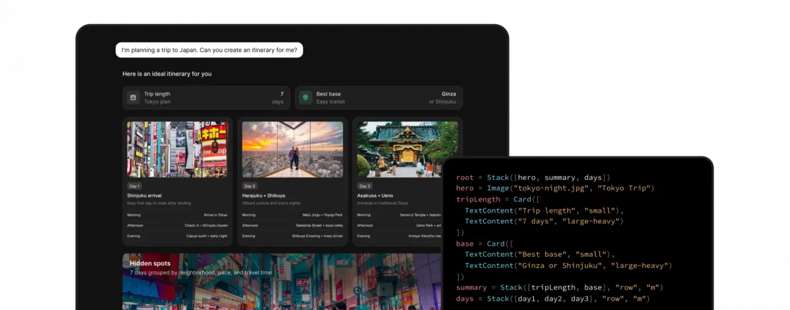Viewport: 790px width, 310px height.
Task: Click 'Arrive in Tokyo' morning entry
Action: pyautogui.click(x=215, y=215)
